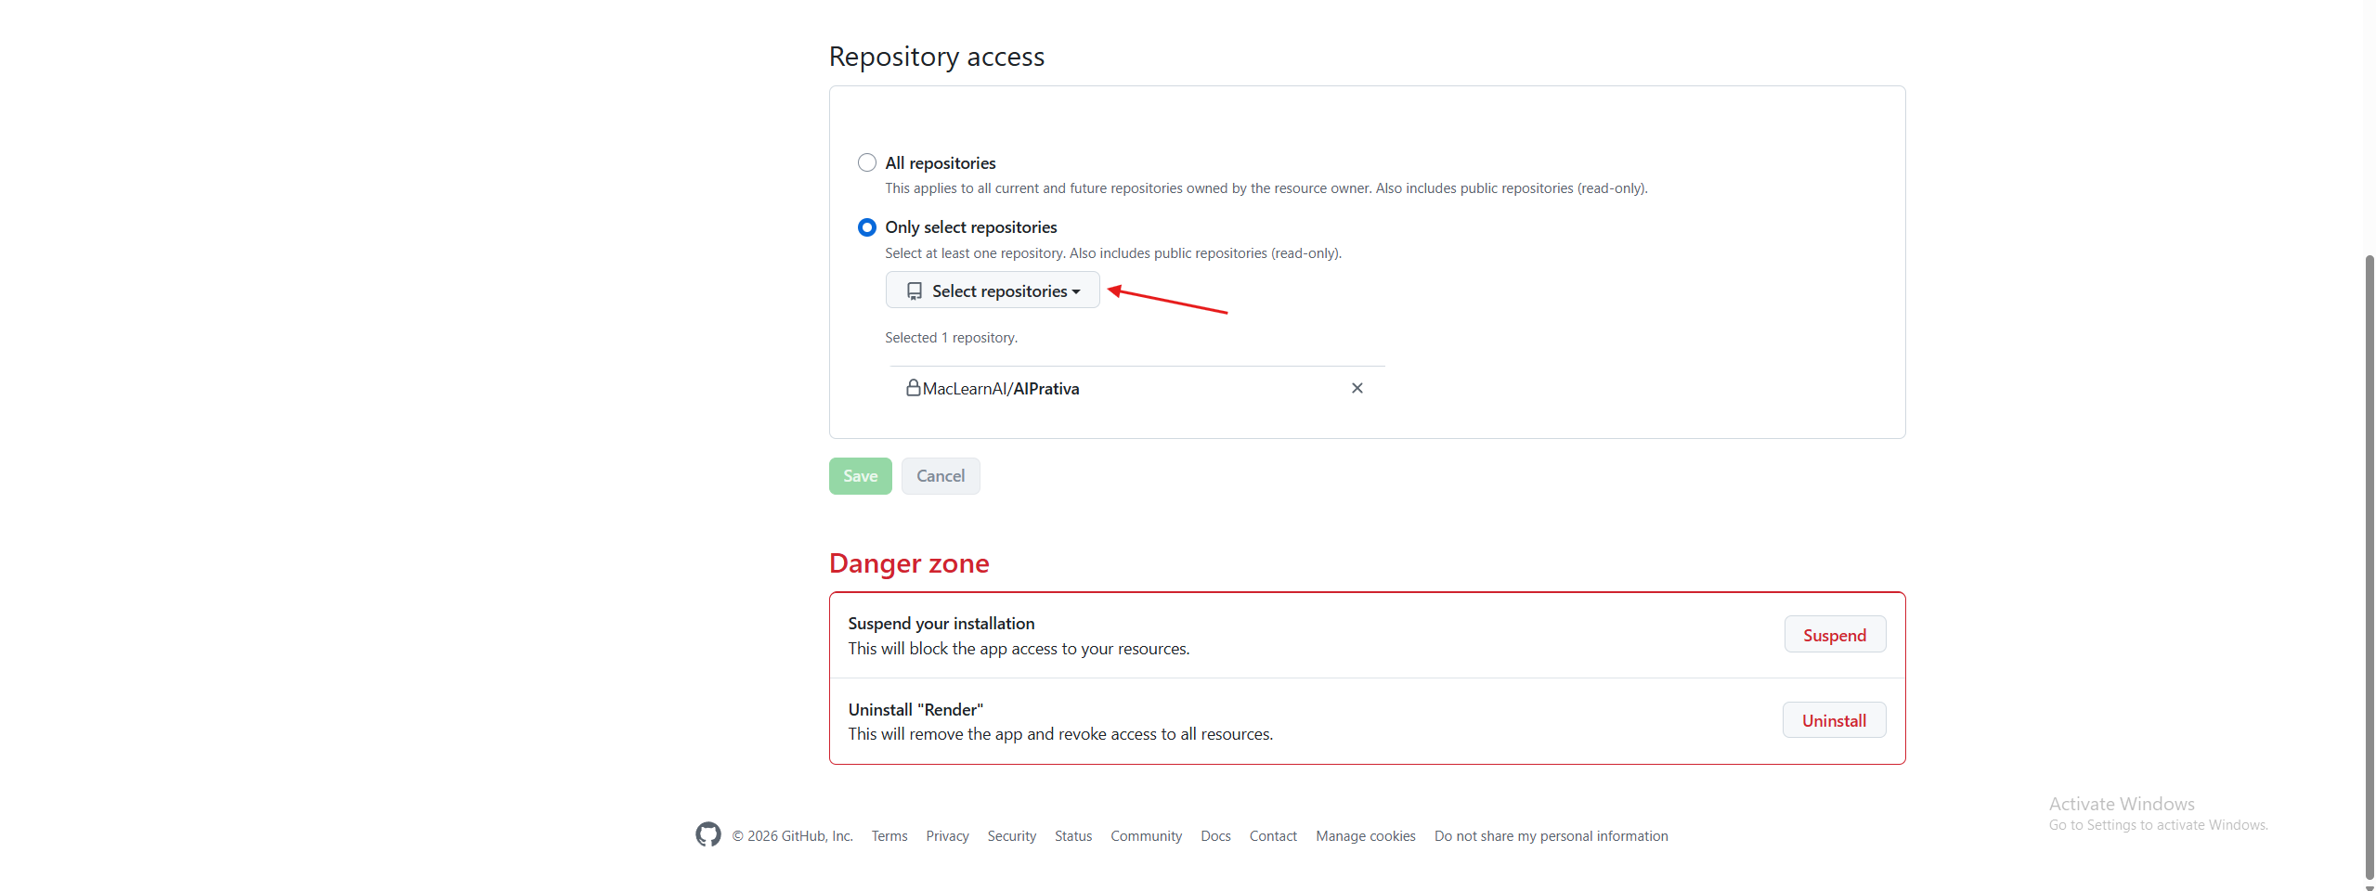
Task: Check GitHub Status from the footer
Action: pyautogui.click(x=1072, y=836)
